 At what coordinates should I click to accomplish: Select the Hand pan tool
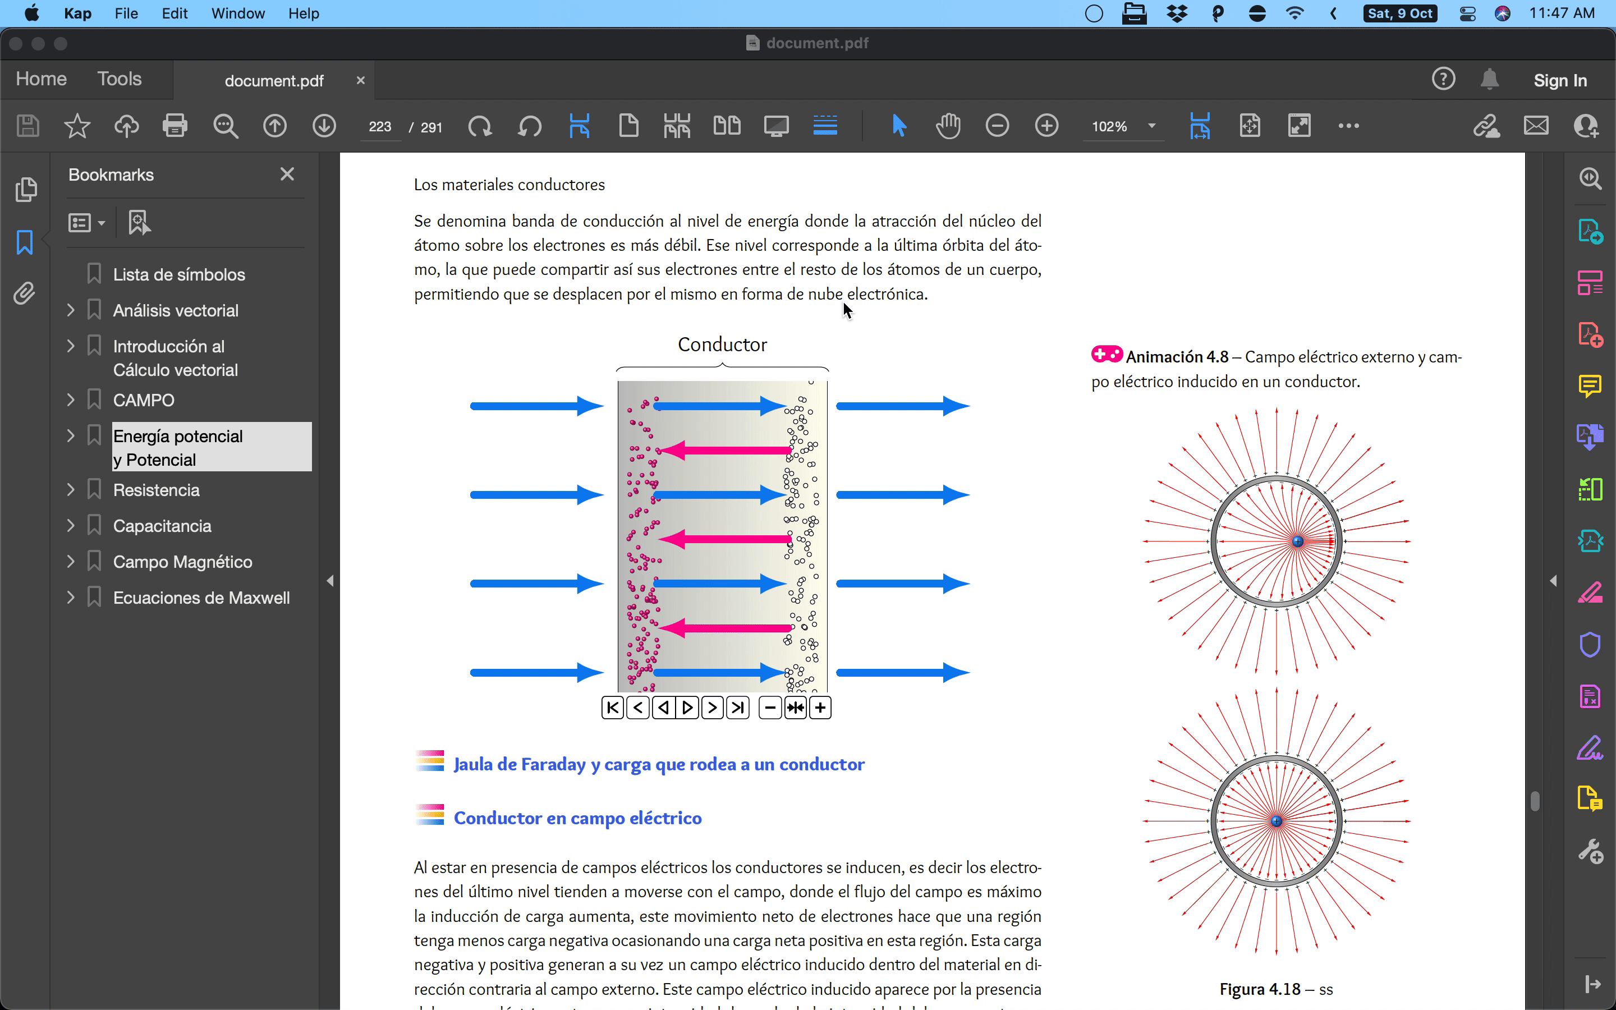click(948, 126)
